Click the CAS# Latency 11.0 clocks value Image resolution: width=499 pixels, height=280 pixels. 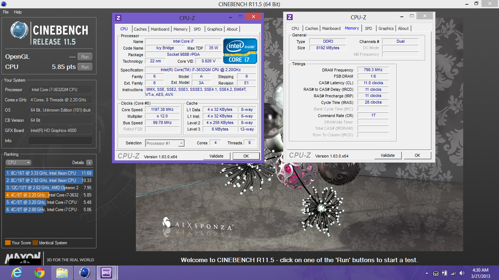click(x=373, y=83)
